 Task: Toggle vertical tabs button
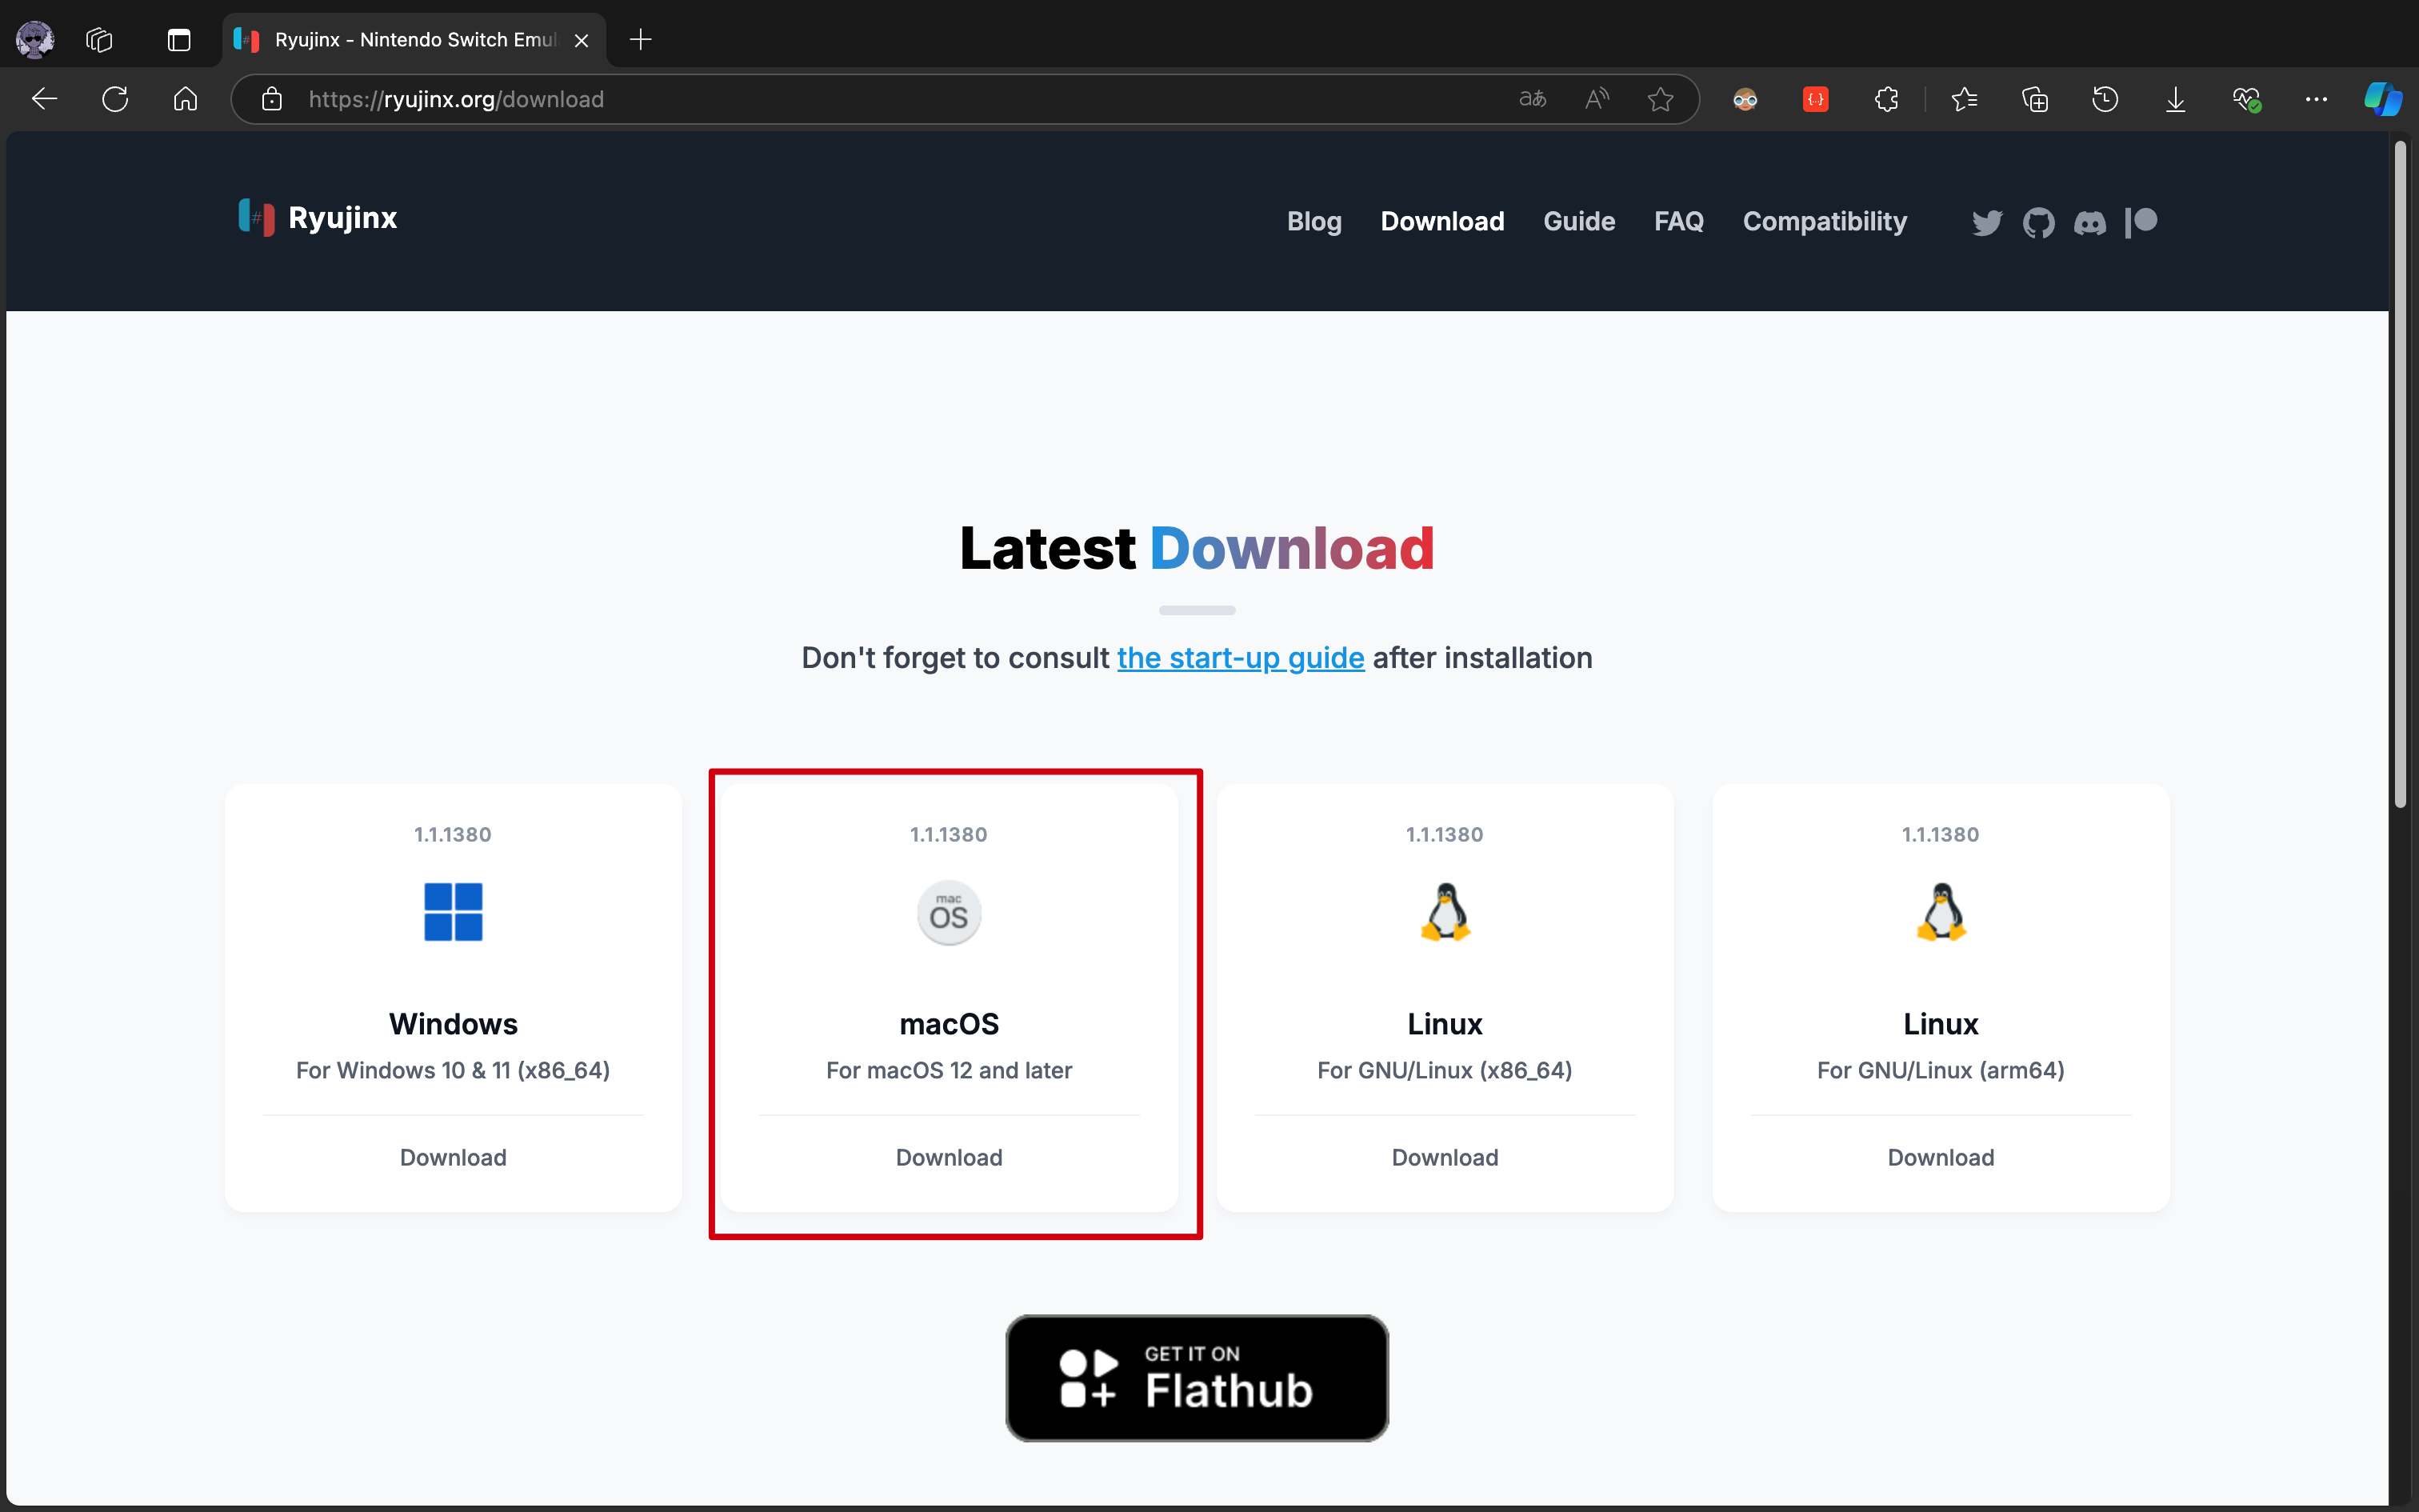pyautogui.click(x=179, y=40)
